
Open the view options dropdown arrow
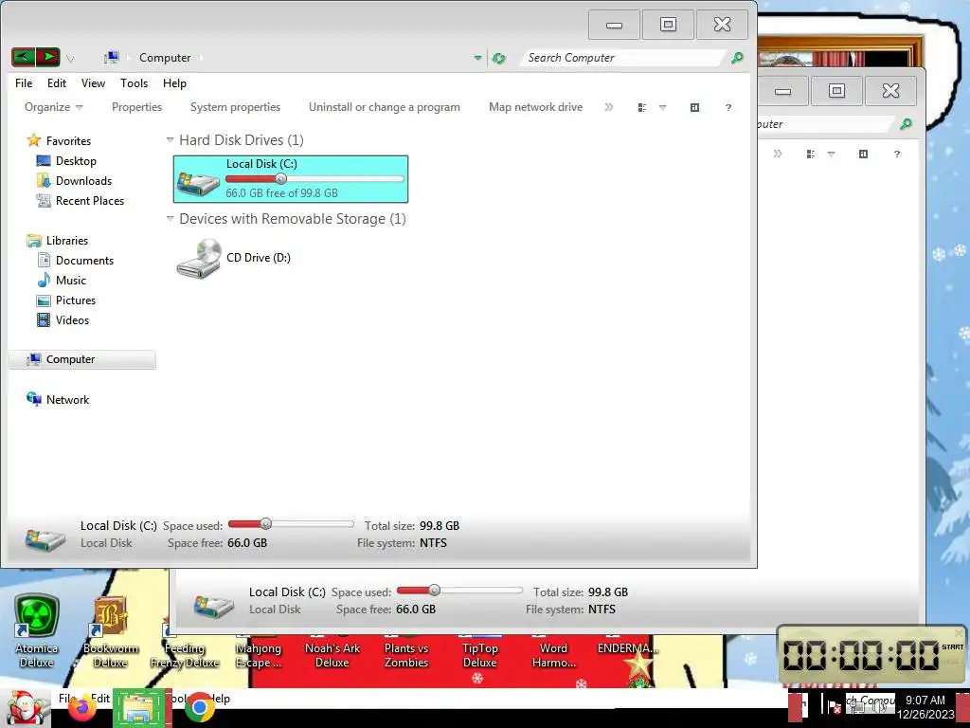click(662, 108)
